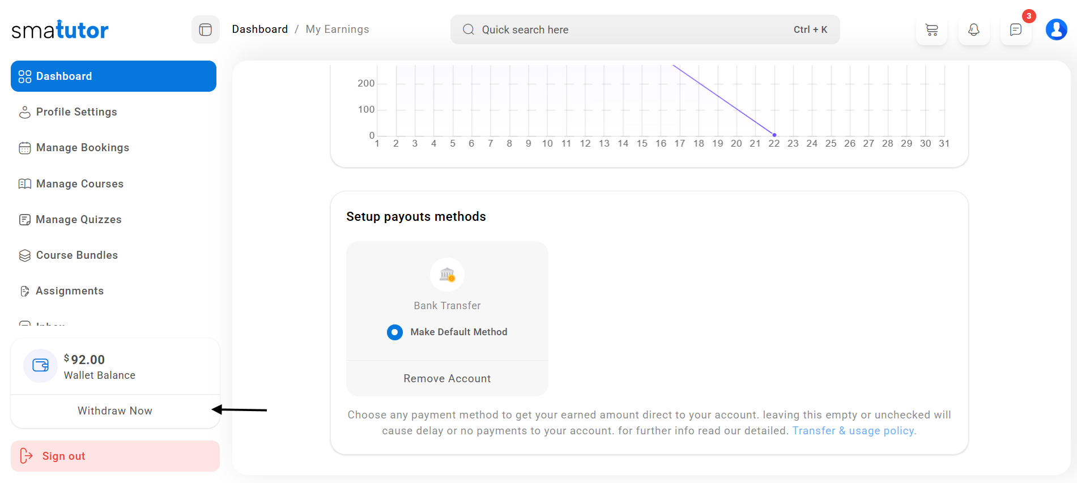Open Dashboard in the sidebar
The image size is (1077, 483).
tap(113, 76)
